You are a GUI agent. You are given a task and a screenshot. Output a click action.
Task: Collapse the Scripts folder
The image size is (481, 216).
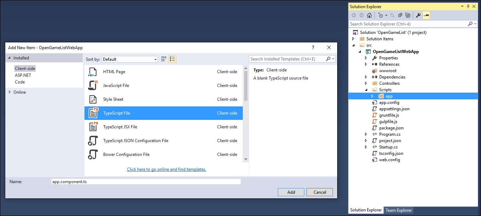pos(366,90)
